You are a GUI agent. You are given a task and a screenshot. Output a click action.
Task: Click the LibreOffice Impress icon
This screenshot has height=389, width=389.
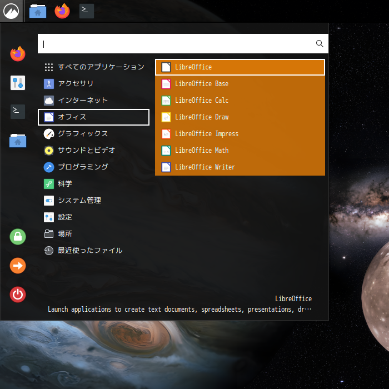click(x=166, y=134)
